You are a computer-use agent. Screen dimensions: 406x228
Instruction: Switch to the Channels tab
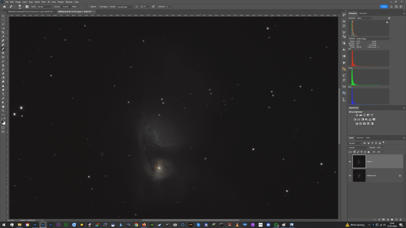(x=360, y=138)
